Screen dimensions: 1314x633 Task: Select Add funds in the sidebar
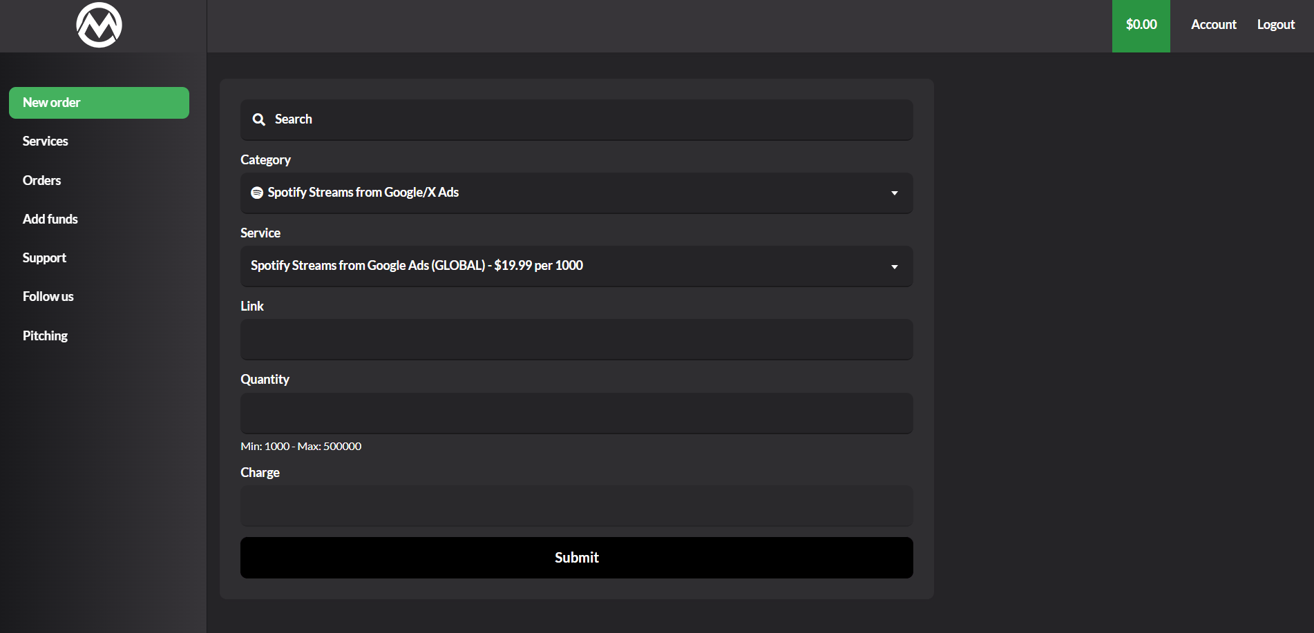pos(50,219)
